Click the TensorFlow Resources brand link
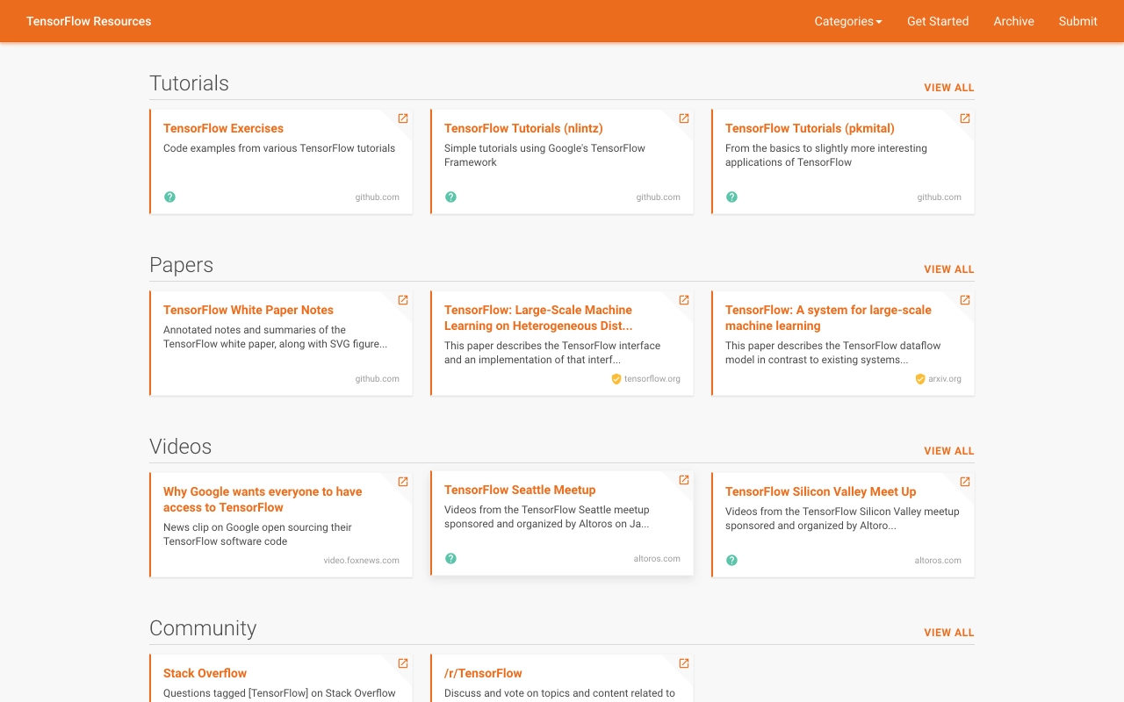1124x702 pixels. point(89,21)
